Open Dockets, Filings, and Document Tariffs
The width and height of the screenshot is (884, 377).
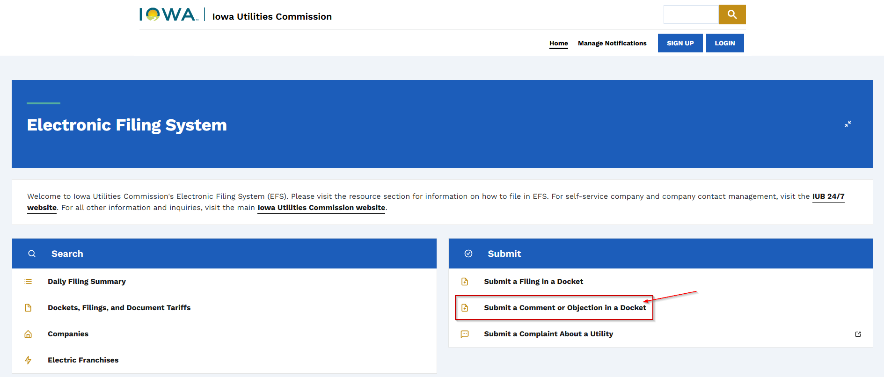[x=119, y=308]
